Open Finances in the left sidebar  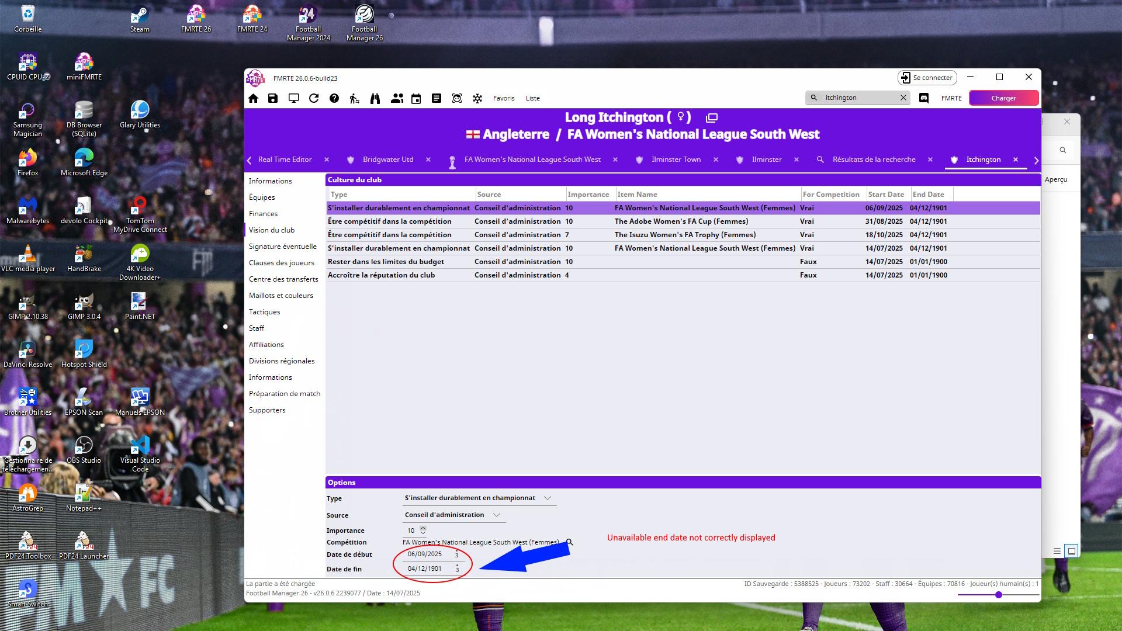tap(263, 214)
